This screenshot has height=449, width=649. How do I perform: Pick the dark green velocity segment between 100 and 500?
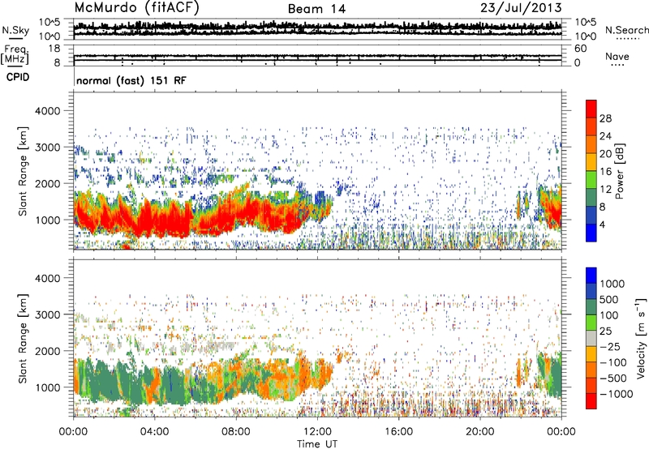pyautogui.click(x=591, y=308)
